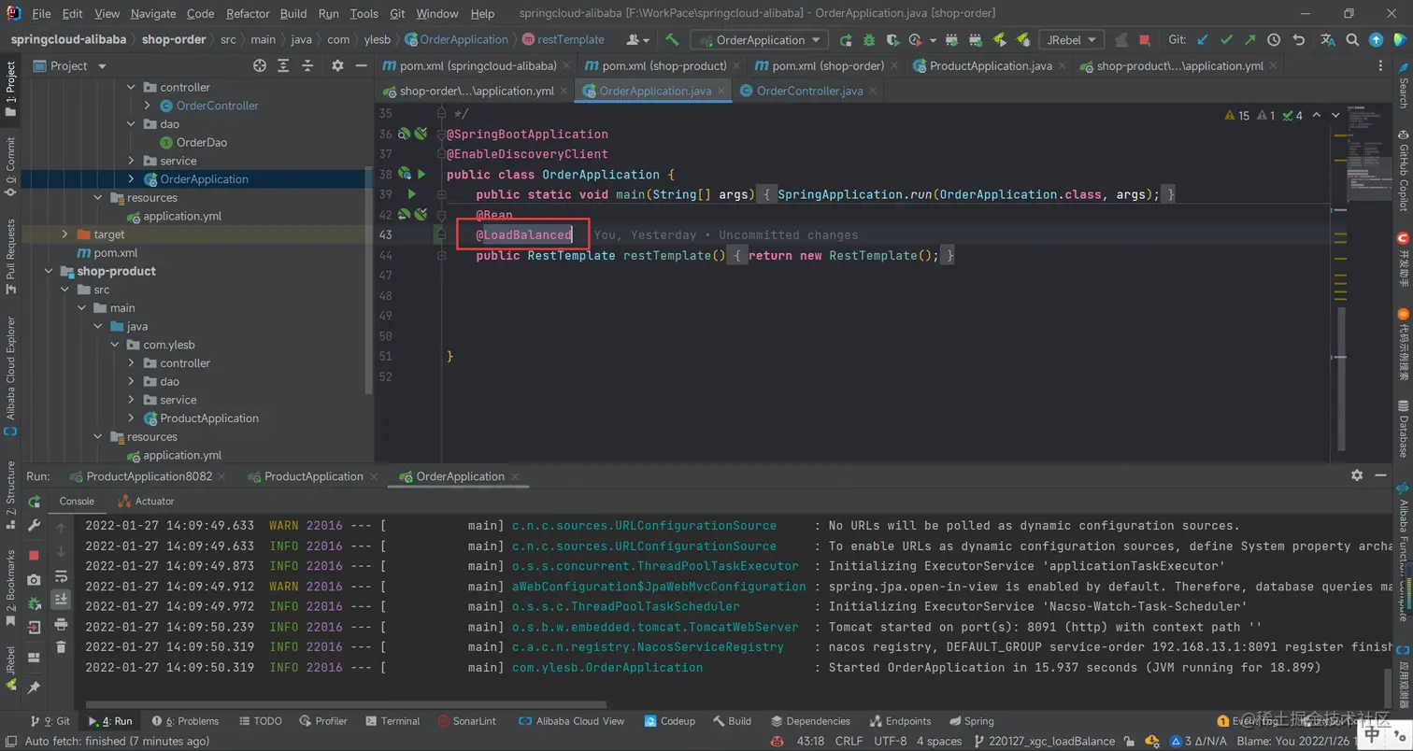This screenshot has height=751, width=1413.
Task: Expand the service folder under OrderController
Action: [x=131, y=161]
